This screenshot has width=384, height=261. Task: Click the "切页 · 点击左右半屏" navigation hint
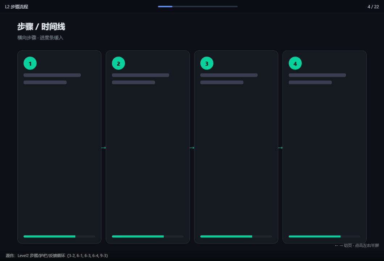click(x=357, y=245)
